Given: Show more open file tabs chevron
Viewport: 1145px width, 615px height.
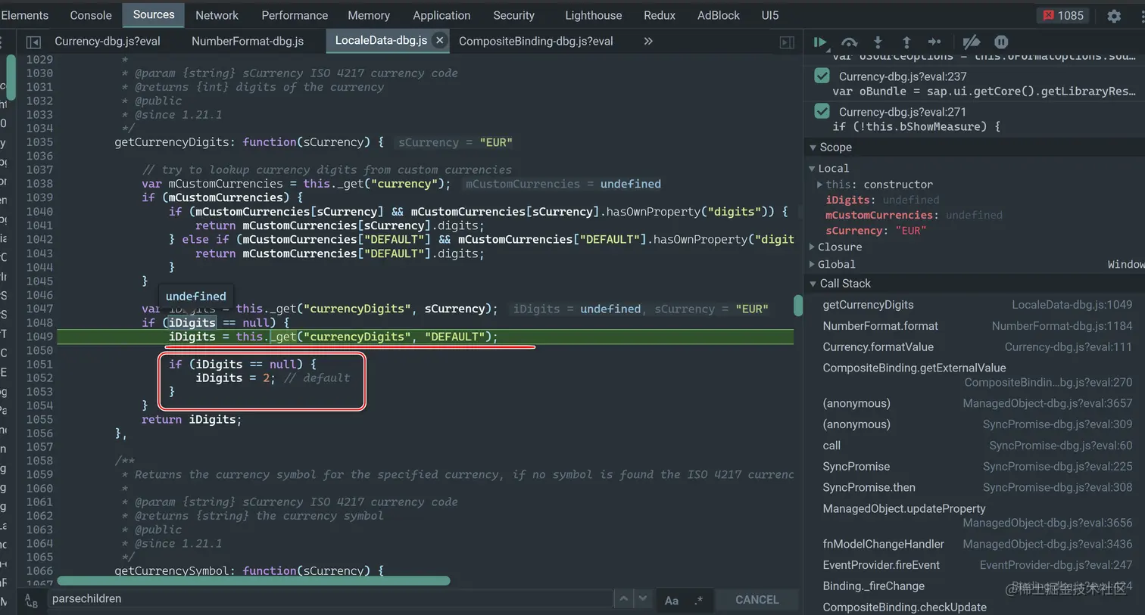Looking at the screenshot, I should click(x=648, y=41).
